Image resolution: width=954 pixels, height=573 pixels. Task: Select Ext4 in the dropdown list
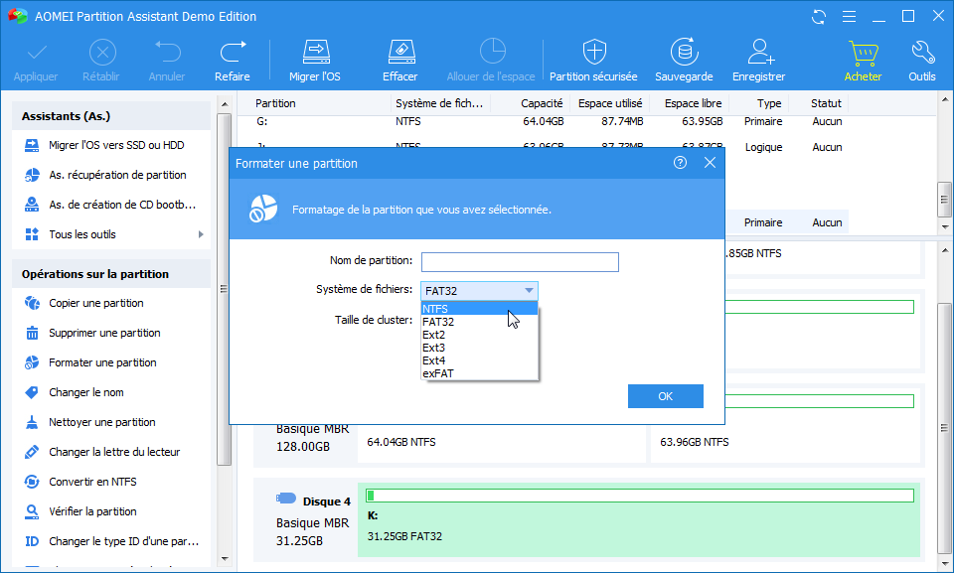(x=479, y=360)
